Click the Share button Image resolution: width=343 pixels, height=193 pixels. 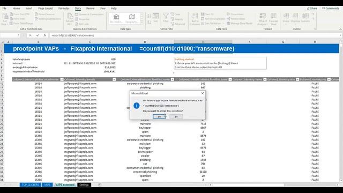click(312, 9)
